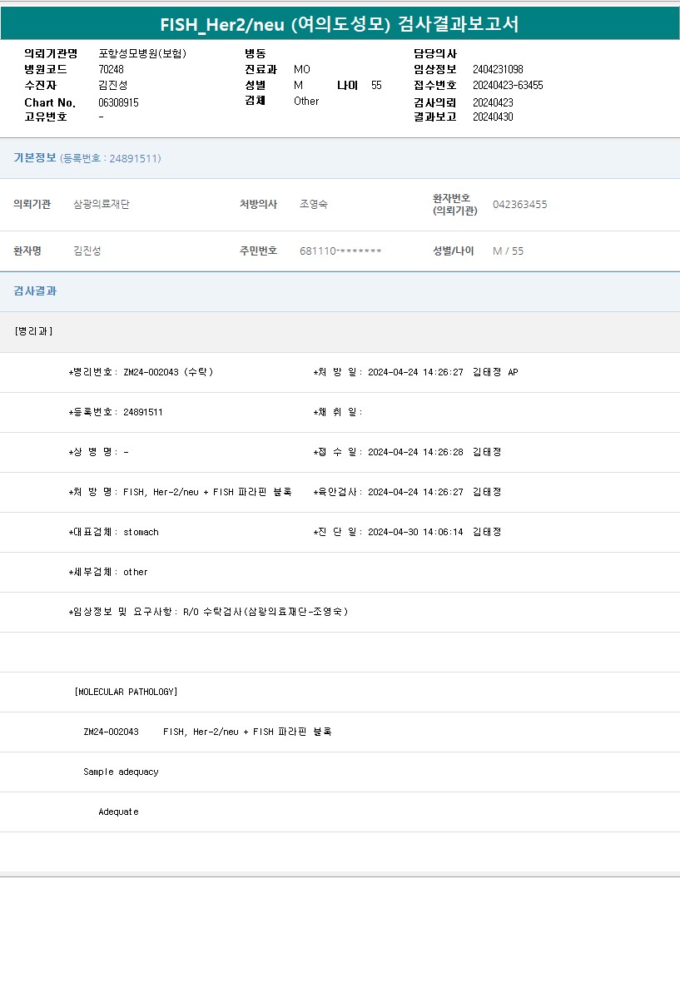Screen dimensions: 680x983
Task: Click the 결과보고 date 20240430
Action: click(493, 117)
